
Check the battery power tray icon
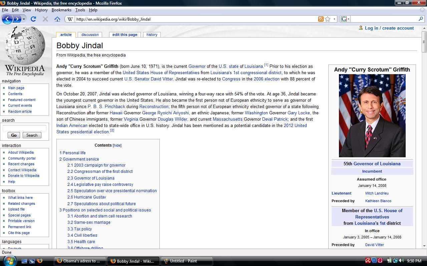[x=389, y=261]
